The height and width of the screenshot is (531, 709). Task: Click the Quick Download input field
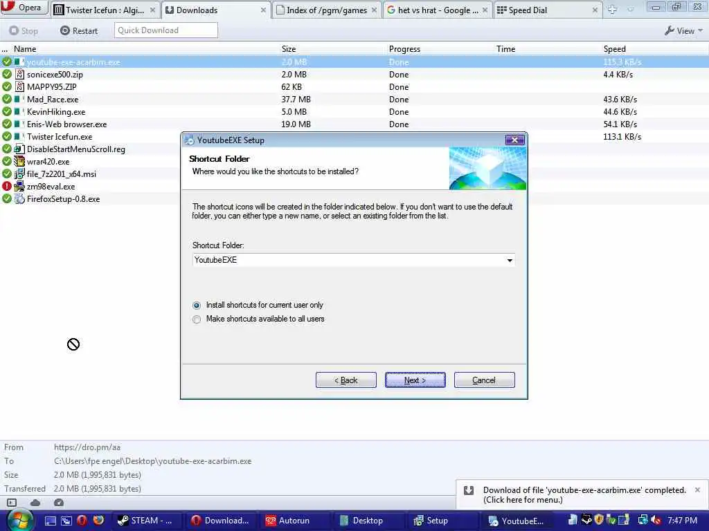coord(165,30)
